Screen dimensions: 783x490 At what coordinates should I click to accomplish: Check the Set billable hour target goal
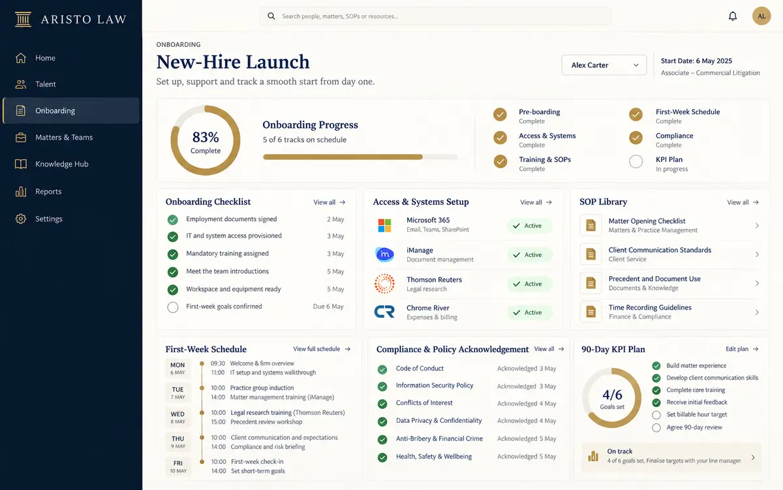(656, 415)
